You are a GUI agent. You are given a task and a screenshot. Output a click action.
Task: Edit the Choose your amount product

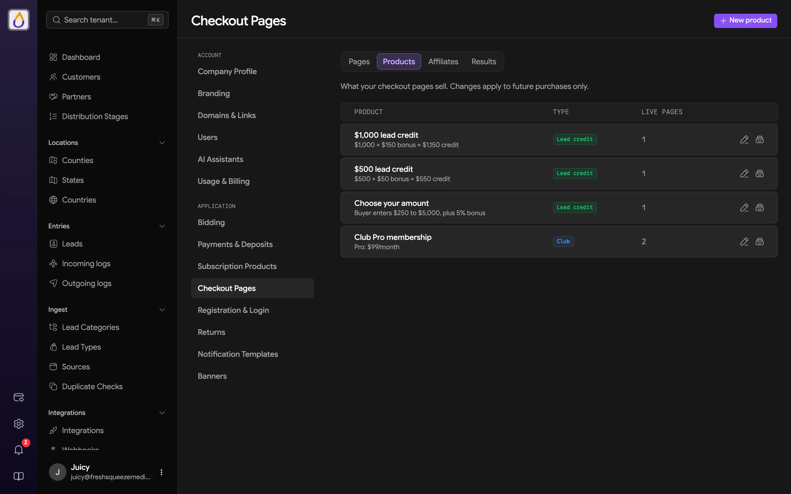[x=744, y=207]
